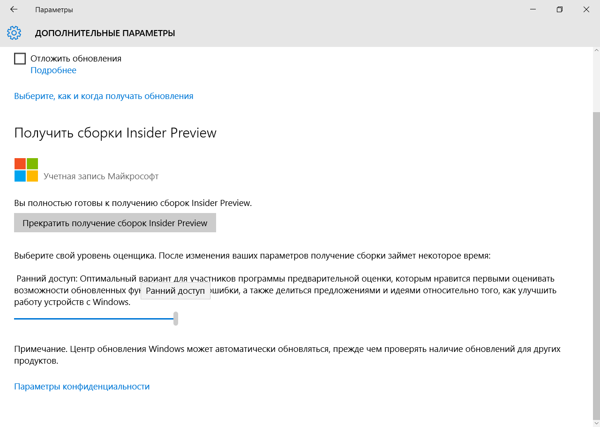This screenshot has width=600, height=427.
Task: Click the Insider level slider thumb
Action: tap(176, 319)
